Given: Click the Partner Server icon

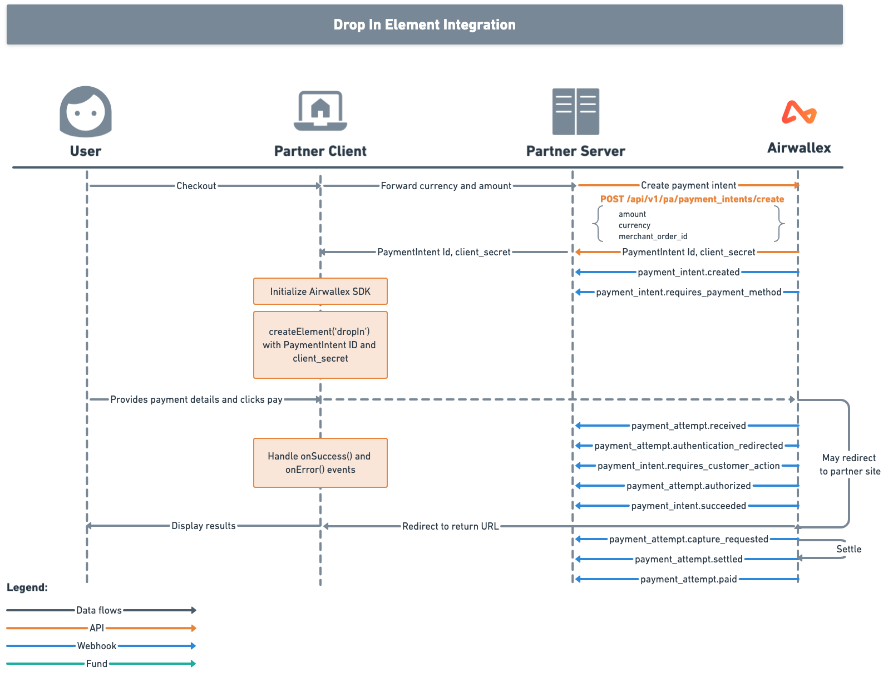Looking at the screenshot, I should (x=575, y=111).
